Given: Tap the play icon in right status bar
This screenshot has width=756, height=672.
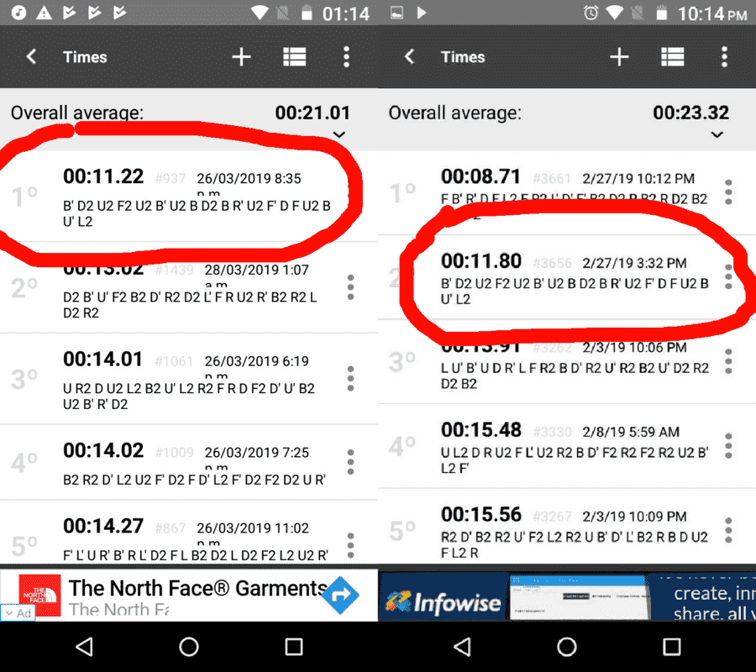Looking at the screenshot, I should click(422, 13).
